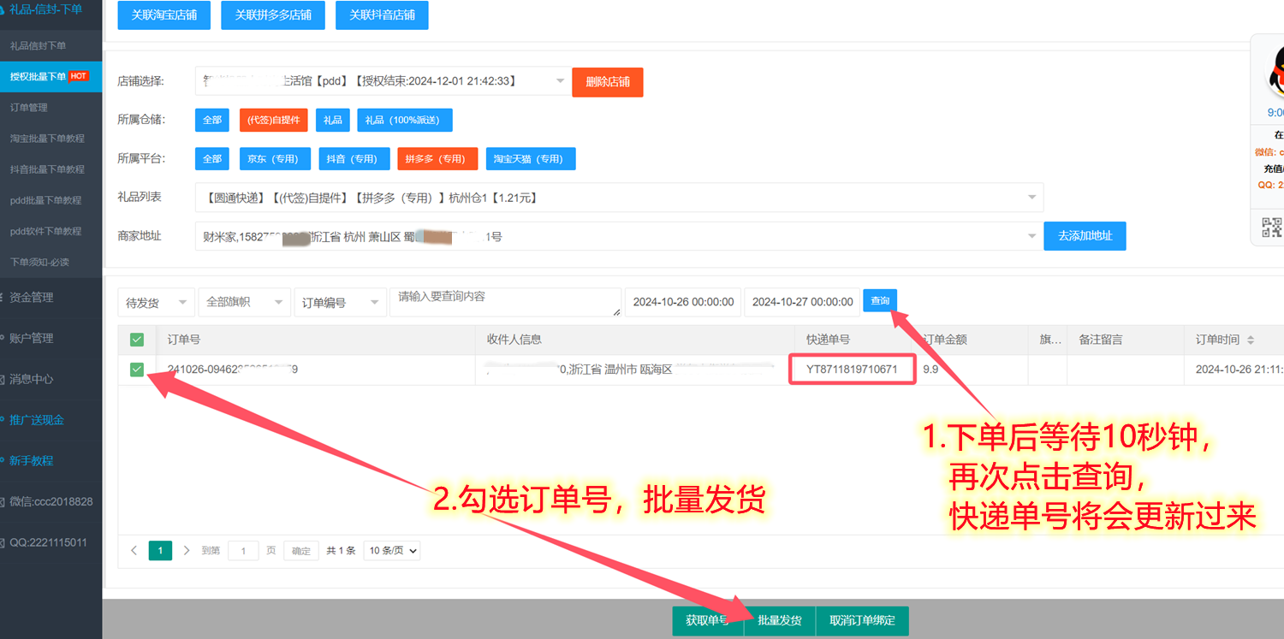Change the 10条/页 page size selector
The height and width of the screenshot is (639, 1284).
tap(392, 551)
